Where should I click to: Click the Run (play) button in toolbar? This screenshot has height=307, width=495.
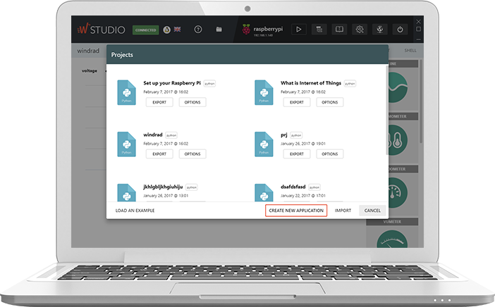298,30
